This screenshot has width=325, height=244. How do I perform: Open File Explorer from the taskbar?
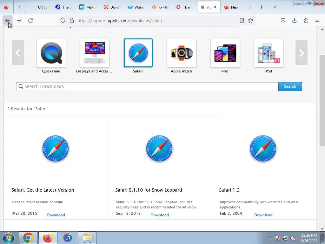pyautogui.click(x=87, y=238)
